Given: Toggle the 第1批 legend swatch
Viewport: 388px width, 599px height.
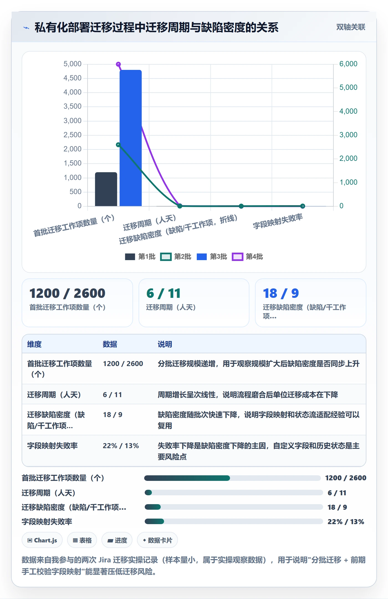Looking at the screenshot, I should (130, 257).
